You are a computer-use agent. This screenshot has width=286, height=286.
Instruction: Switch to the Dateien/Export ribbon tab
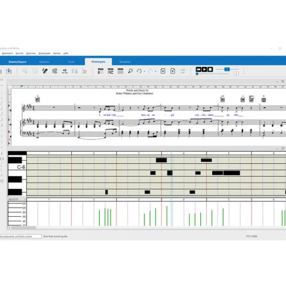coord(17,62)
